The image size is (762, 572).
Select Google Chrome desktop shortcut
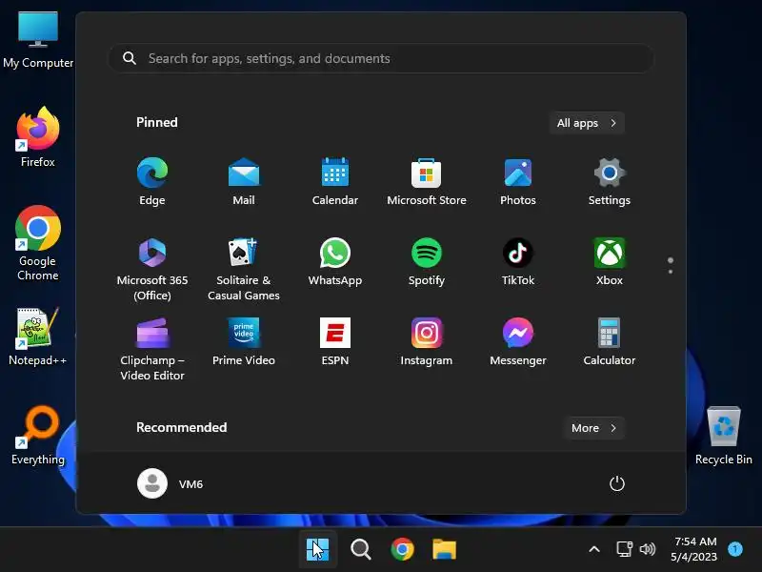[x=38, y=243]
